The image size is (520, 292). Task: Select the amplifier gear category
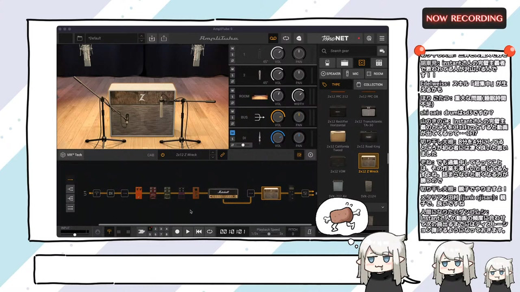(344, 63)
